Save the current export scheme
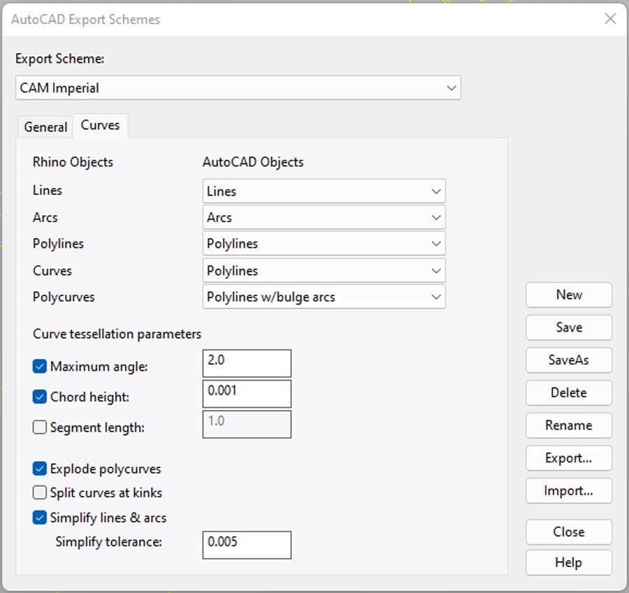Screen dimensions: 629x593 tap(568, 328)
